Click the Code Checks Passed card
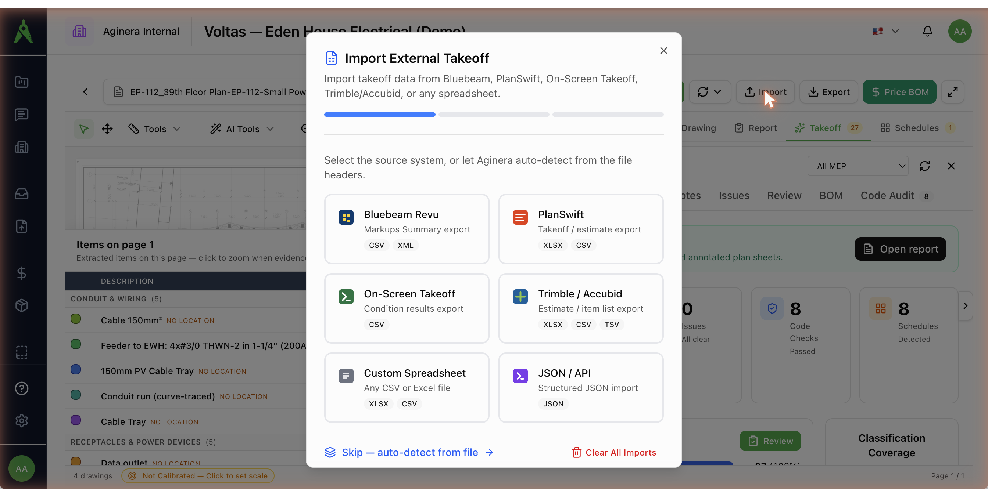 pyautogui.click(x=800, y=345)
